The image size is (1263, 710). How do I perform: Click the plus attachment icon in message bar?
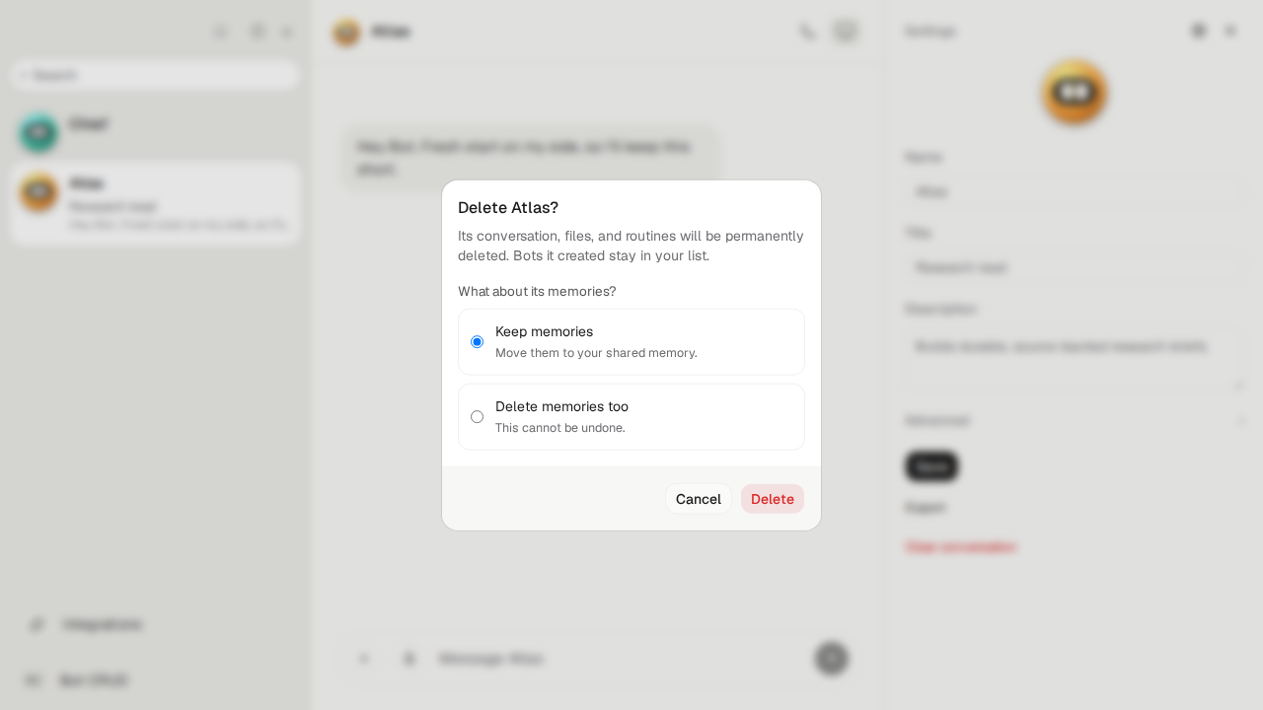[x=364, y=659]
